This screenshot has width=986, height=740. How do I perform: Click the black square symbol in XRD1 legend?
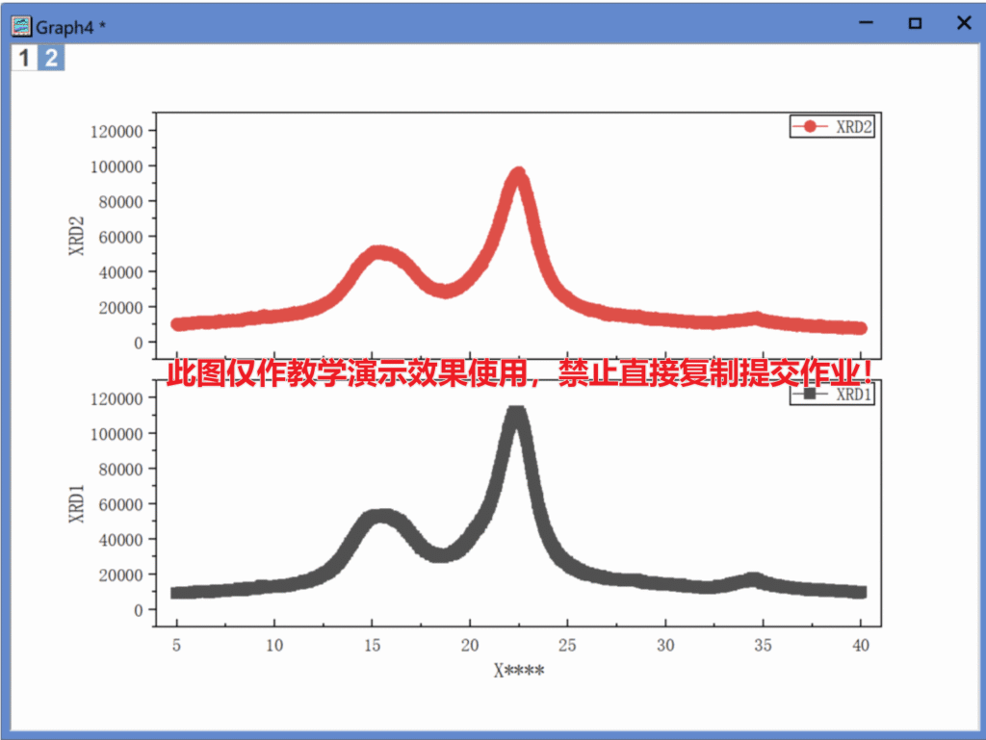810,394
